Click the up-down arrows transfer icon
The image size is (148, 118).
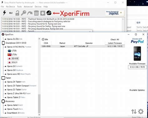(134, 111)
